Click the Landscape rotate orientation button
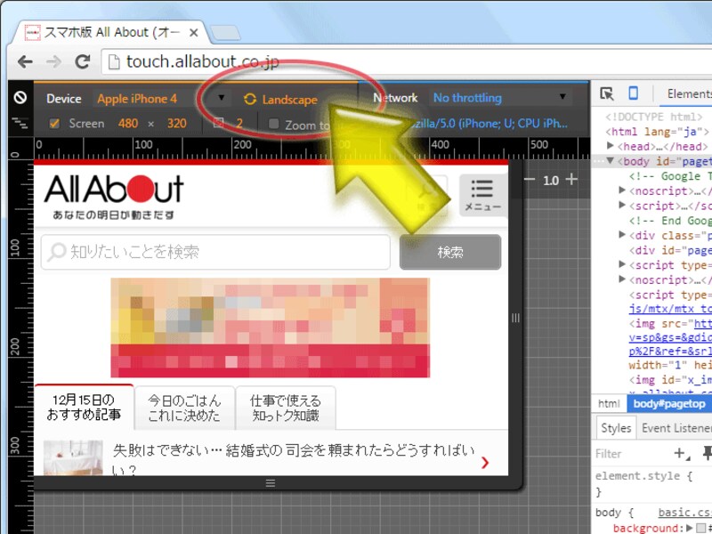Image resolution: width=712 pixels, height=534 pixels. point(281,100)
